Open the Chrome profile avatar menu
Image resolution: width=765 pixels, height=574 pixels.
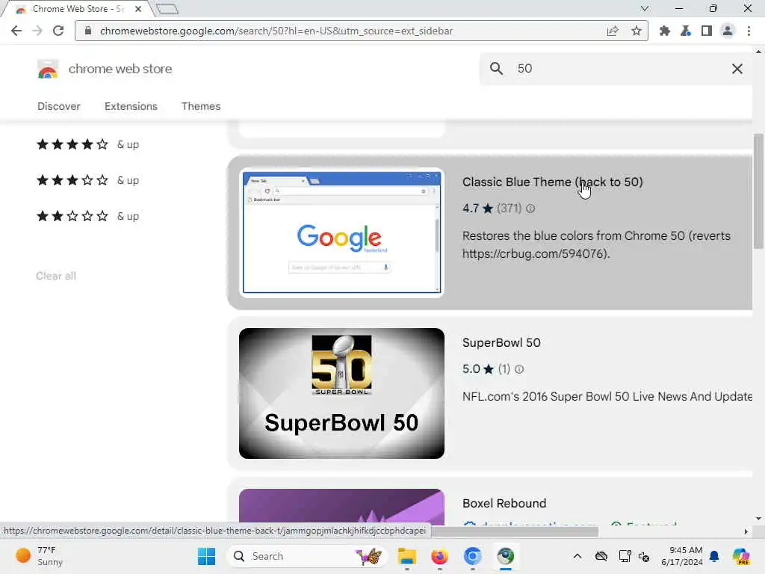[x=728, y=31]
